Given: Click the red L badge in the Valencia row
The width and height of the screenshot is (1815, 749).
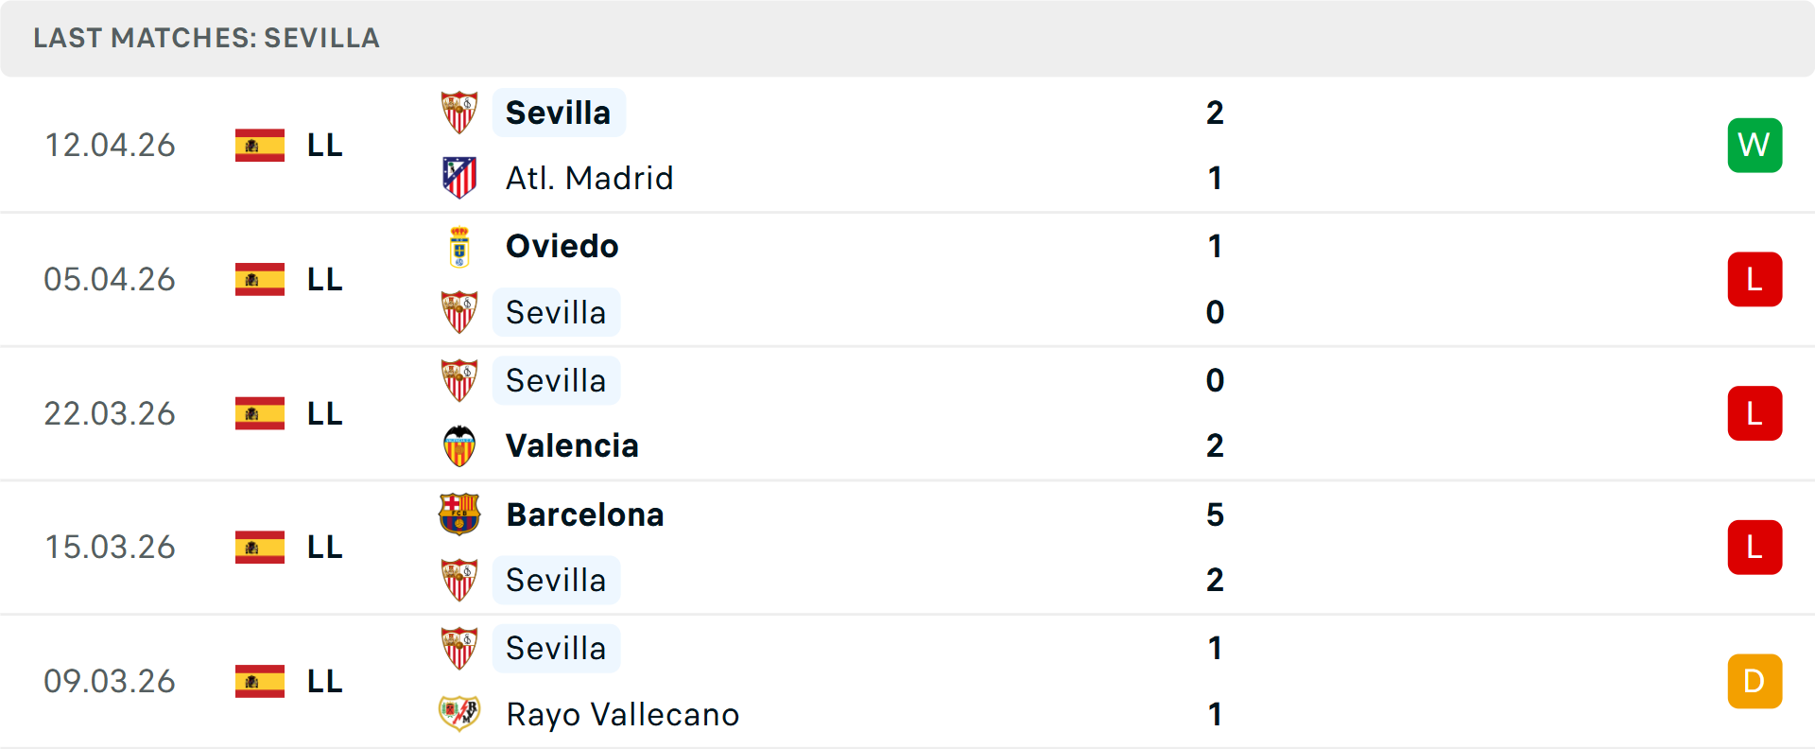Looking at the screenshot, I should [x=1754, y=413].
